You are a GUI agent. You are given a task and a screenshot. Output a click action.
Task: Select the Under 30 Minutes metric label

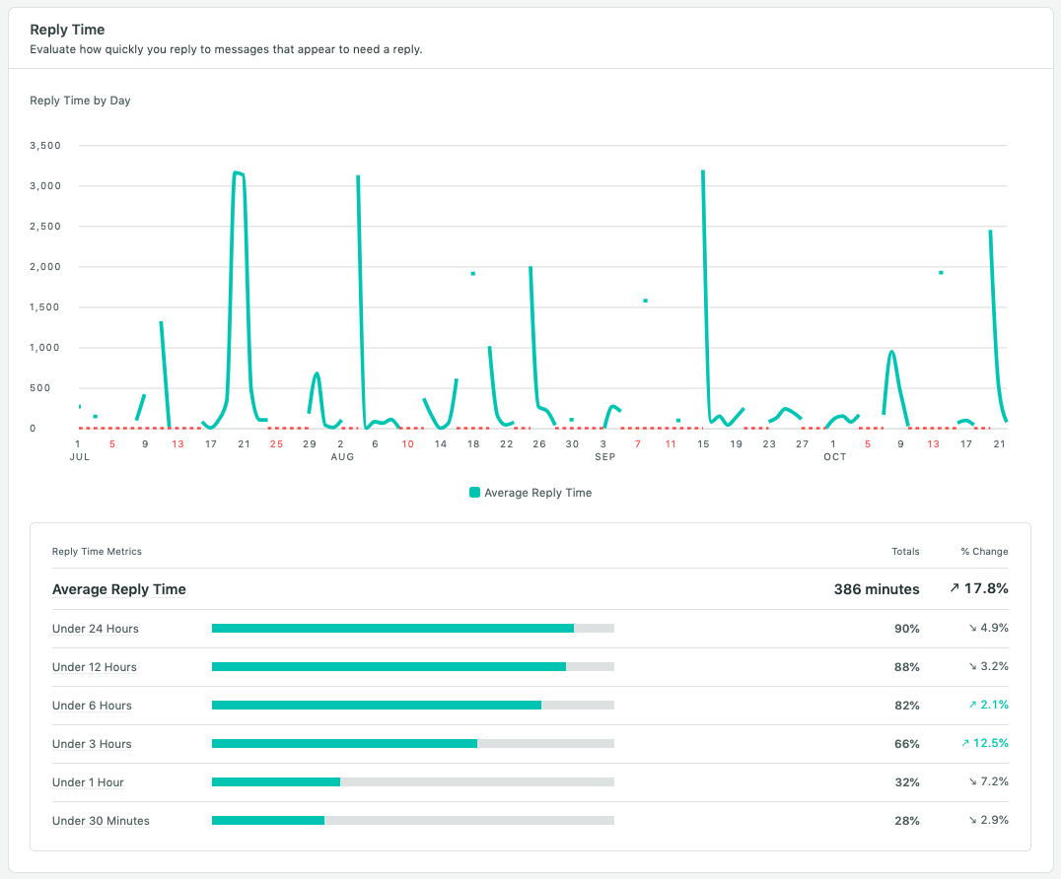pos(101,821)
